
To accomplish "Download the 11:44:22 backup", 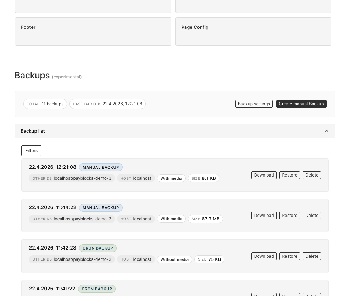I will click(264, 216).
